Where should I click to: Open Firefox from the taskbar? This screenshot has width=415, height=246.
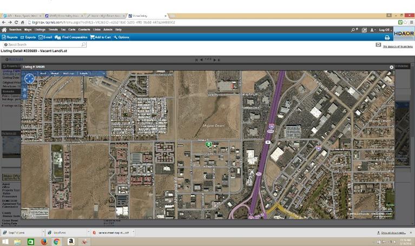[x=44, y=242]
